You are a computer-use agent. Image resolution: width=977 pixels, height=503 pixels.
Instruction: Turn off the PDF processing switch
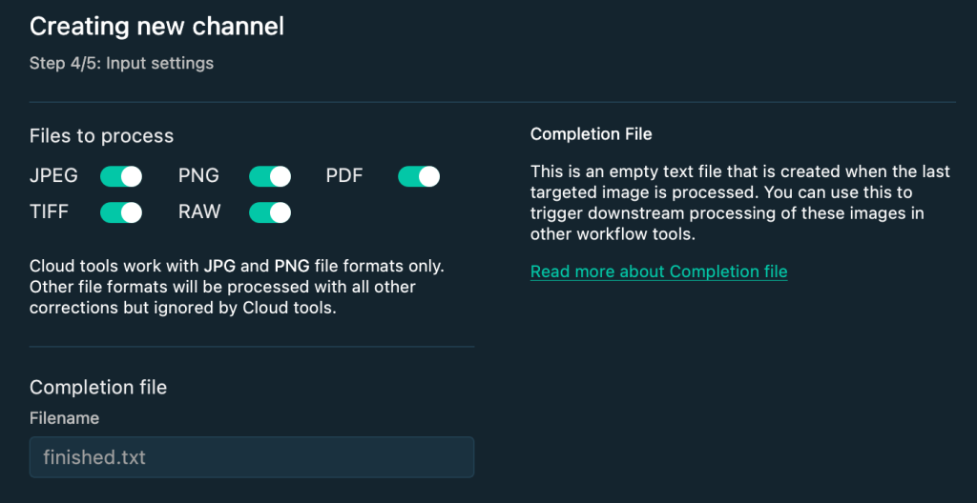(419, 176)
